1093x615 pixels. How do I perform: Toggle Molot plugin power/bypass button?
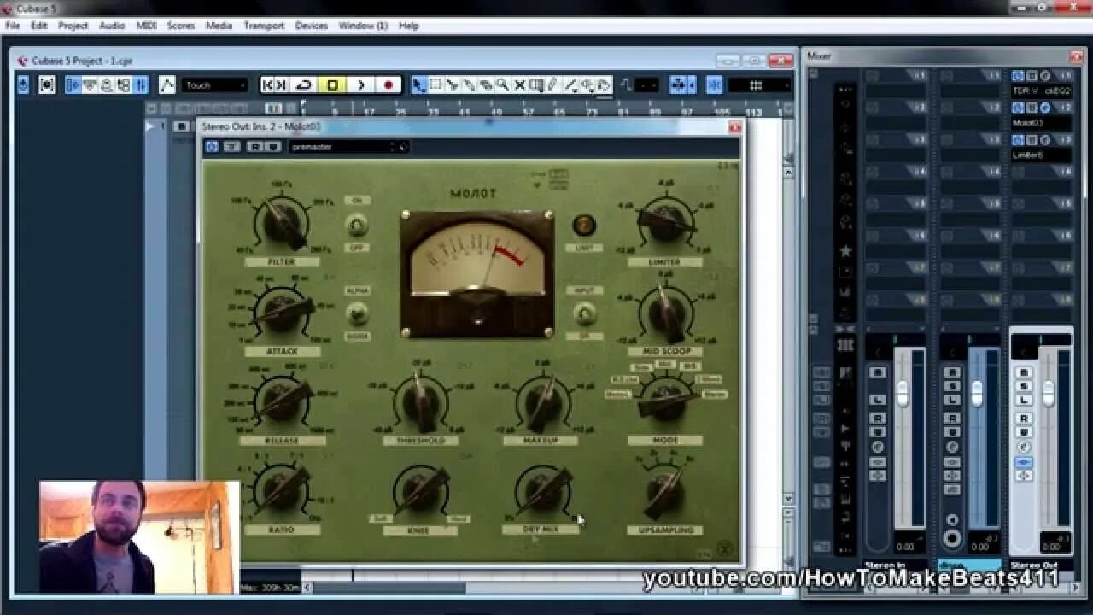coord(212,147)
